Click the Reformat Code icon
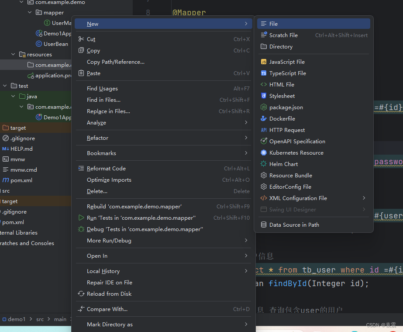 (81, 168)
